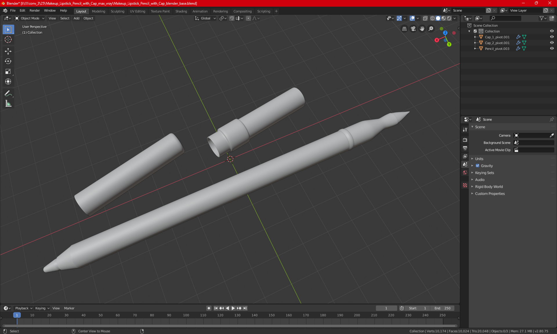Expand the Units panel
The width and height of the screenshot is (557, 334).
point(479,159)
